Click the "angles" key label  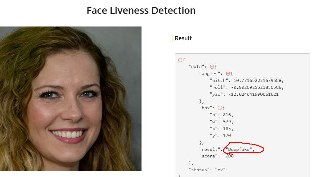(x=210, y=74)
